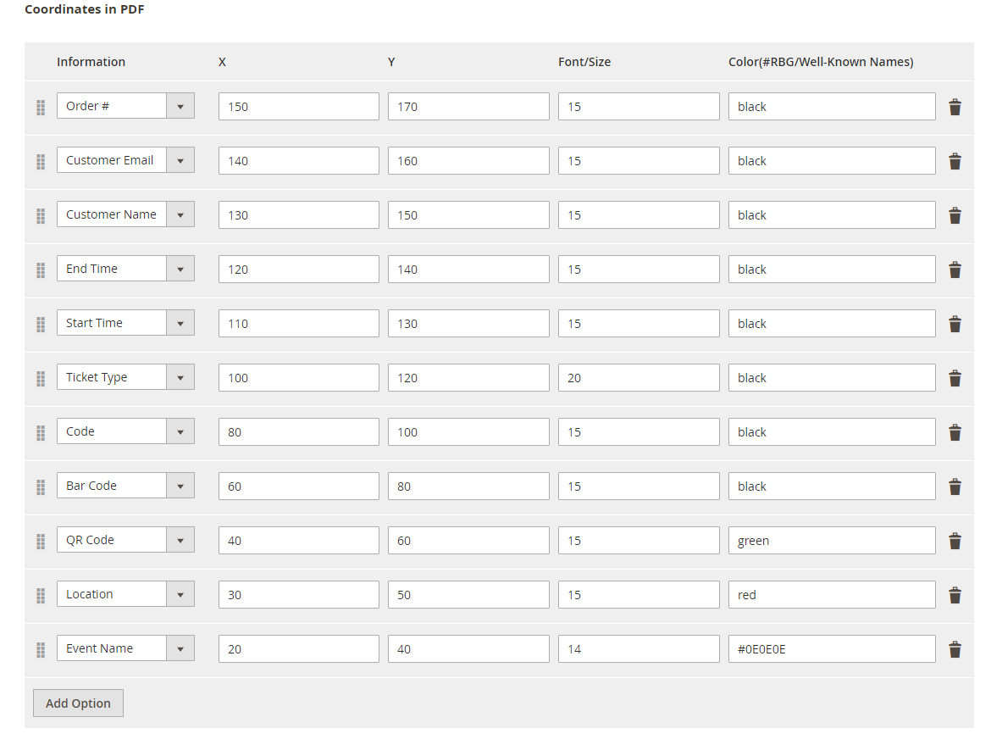991x745 pixels.
Task: Click X field of Bar Code row
Action: click(x=299, y=486)
